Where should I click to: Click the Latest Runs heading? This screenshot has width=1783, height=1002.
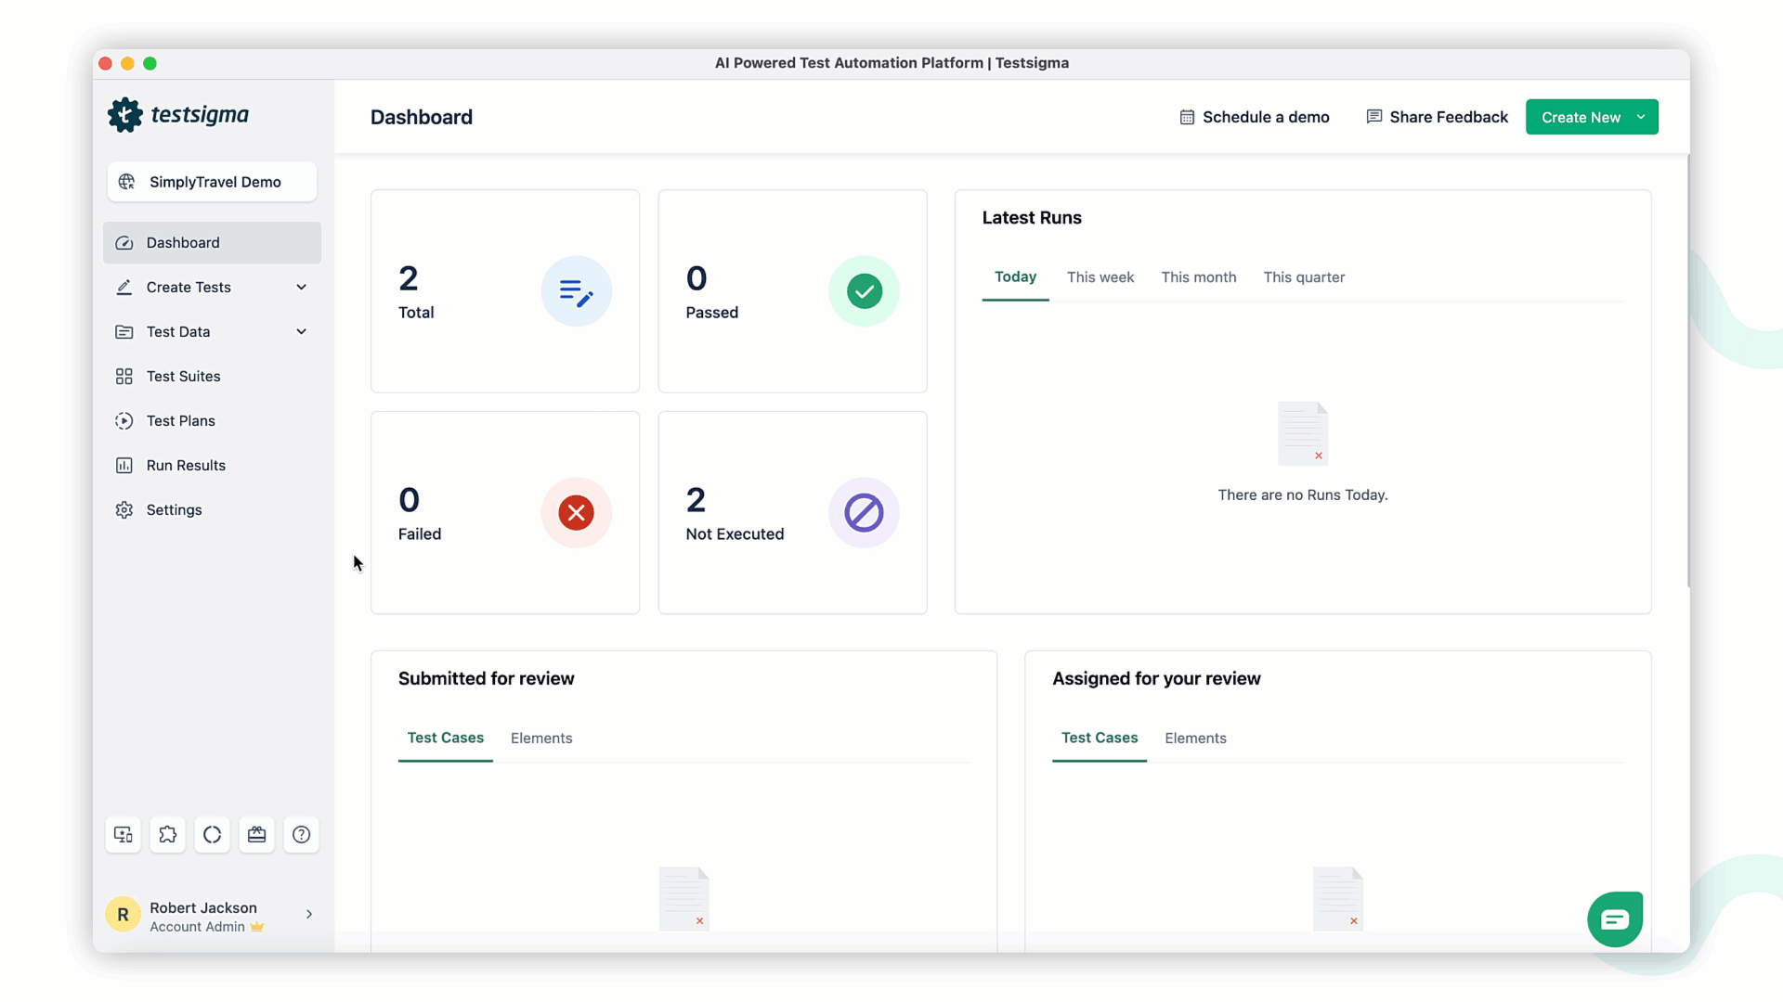[1032, 218]
